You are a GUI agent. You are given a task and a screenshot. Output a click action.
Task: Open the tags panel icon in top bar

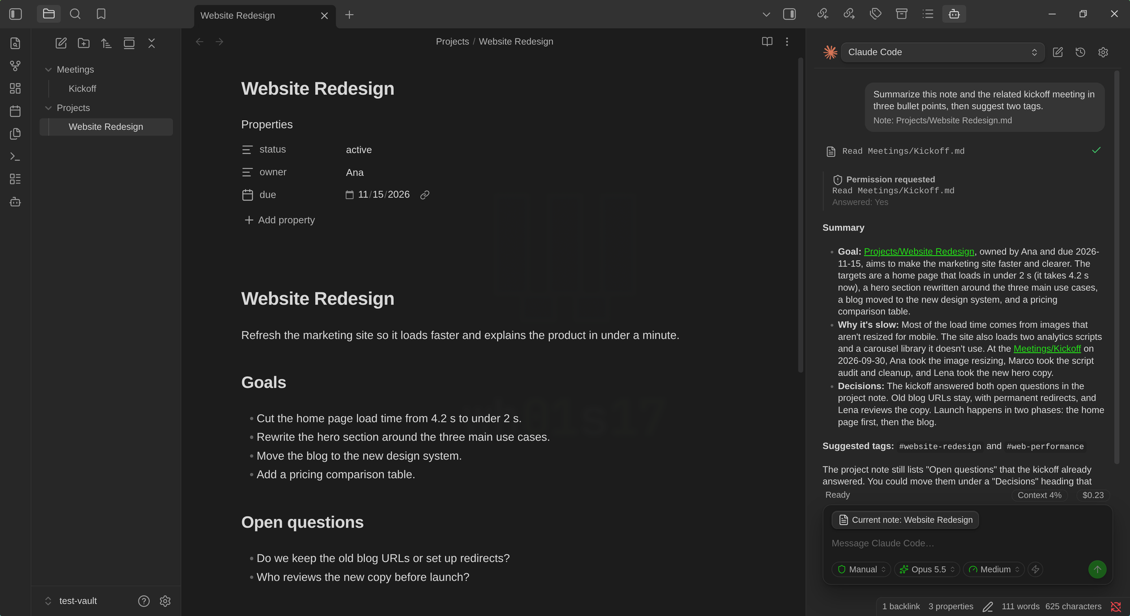coord(875,14)
